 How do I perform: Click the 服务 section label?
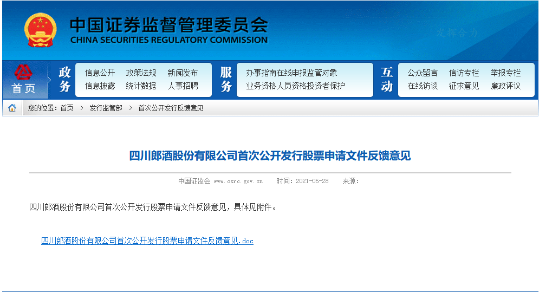pyautogui.click(x=226, y=80)
